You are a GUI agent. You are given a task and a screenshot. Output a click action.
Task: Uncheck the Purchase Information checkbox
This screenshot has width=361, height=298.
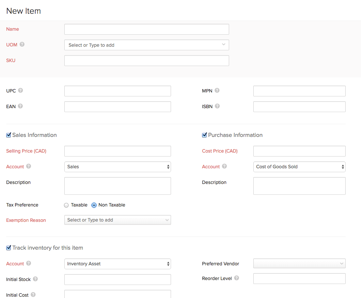click(204, 135)
